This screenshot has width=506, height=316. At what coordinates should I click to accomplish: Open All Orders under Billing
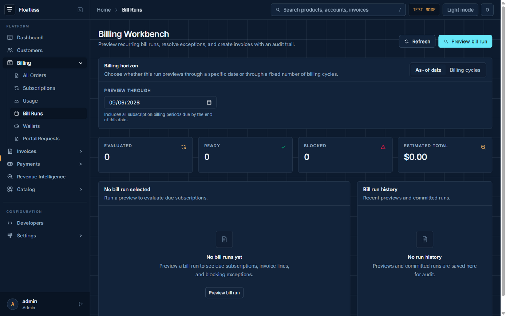tap(49, 75)
